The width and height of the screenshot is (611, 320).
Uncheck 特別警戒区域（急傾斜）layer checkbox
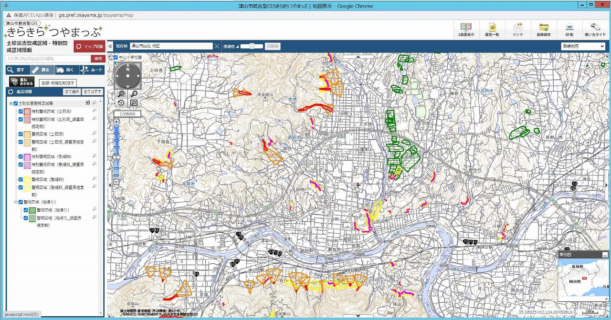tap(21, 156)
